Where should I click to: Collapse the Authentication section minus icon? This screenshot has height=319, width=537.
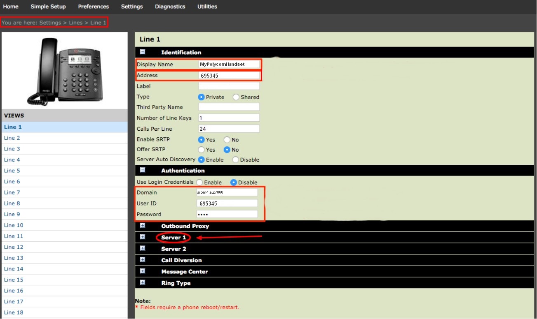[143, 170]
